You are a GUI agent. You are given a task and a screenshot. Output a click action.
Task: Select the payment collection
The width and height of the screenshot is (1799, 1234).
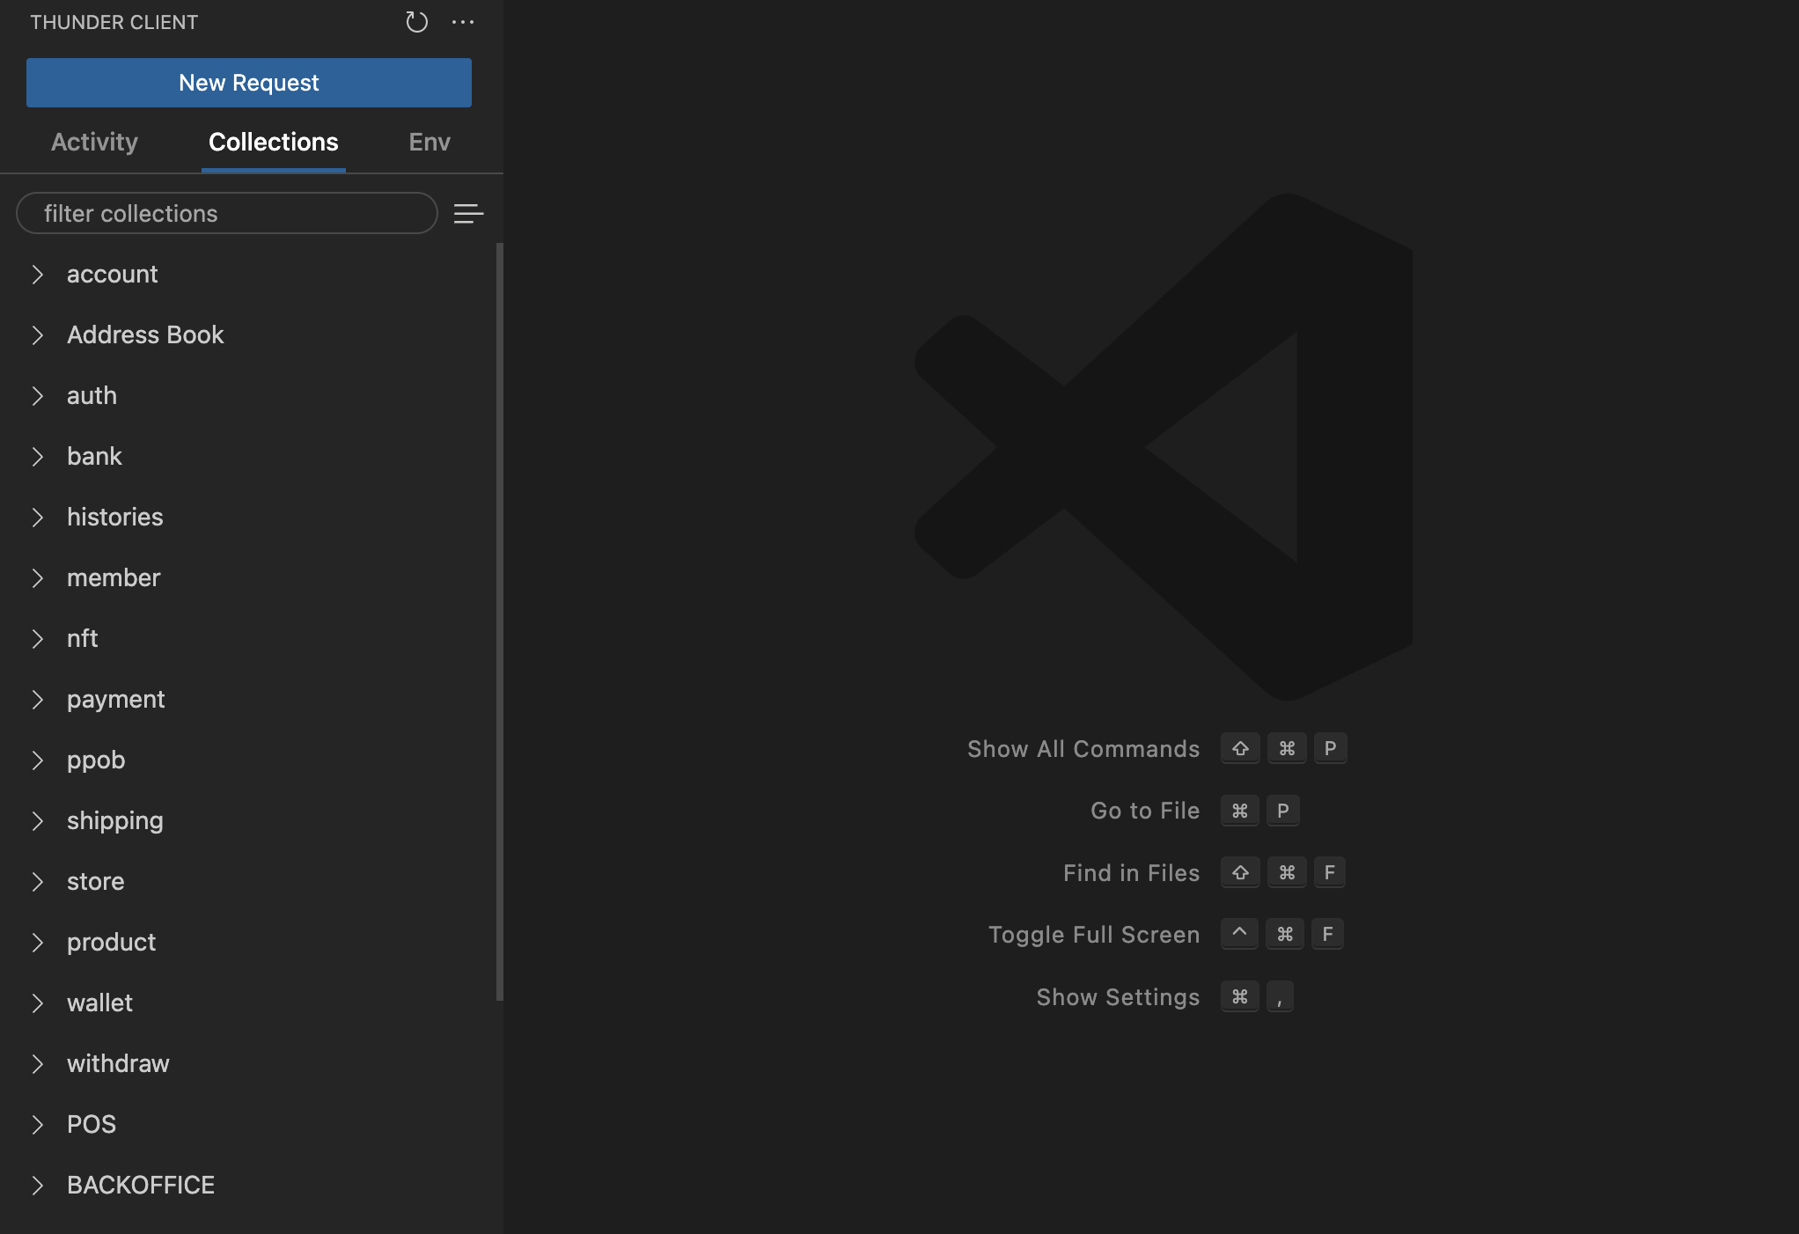point(115,700)
